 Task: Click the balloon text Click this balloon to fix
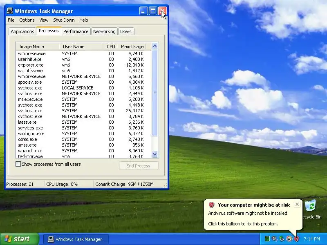click(x=243, y=224)
